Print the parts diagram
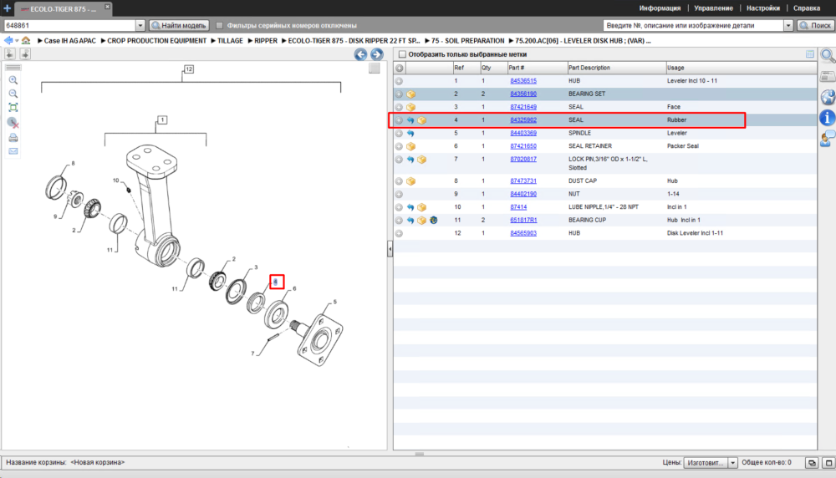836x478 pixels. click(13, 138)
